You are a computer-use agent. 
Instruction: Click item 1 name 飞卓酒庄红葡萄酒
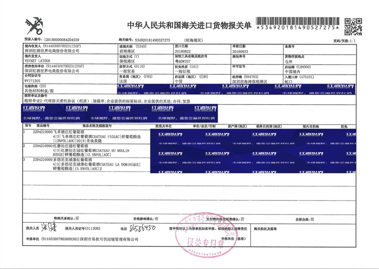click(x=69, y=132)
